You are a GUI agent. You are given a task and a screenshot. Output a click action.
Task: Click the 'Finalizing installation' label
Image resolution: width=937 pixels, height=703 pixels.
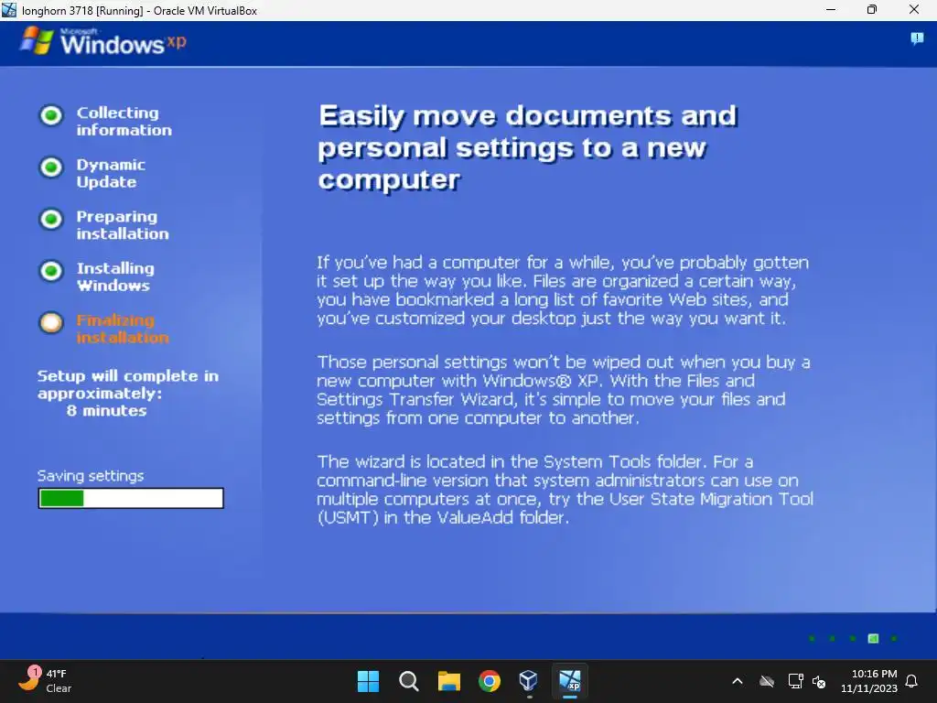(x=123, y=329)
